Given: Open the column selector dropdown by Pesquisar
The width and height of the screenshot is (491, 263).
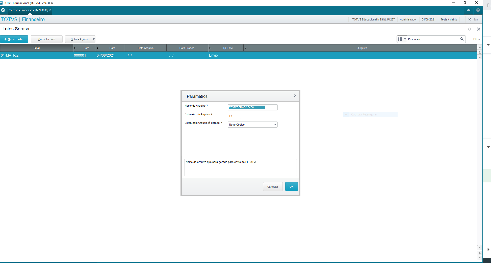Looking at the screenshot, I should pos(402,39).
